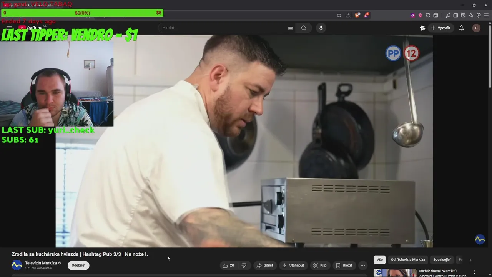Click the video player to pause
Screen dimensions: 492x277
click(x=244, y=141)
